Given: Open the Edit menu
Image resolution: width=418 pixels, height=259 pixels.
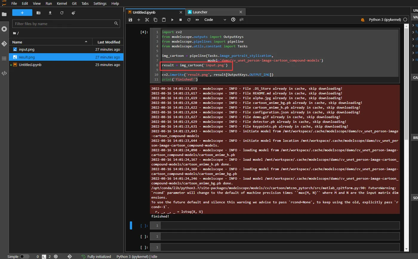Looking at the screenshot, I should point(25,3).
